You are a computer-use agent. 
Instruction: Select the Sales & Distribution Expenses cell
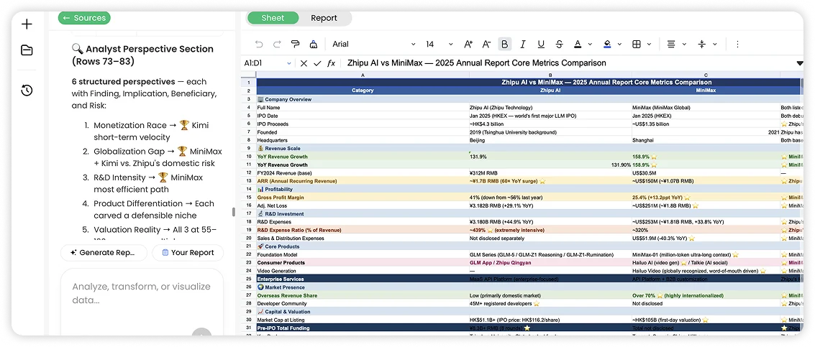(x=363, y=238)
